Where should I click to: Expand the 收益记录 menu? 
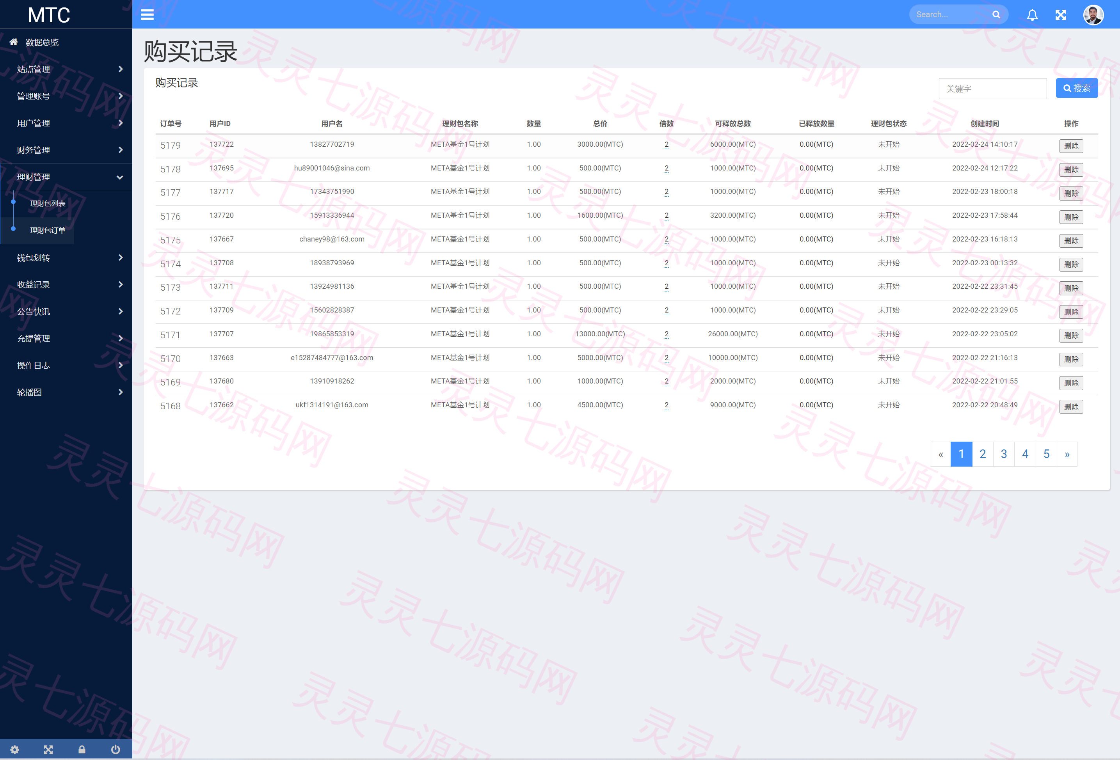tap(66, 284)
